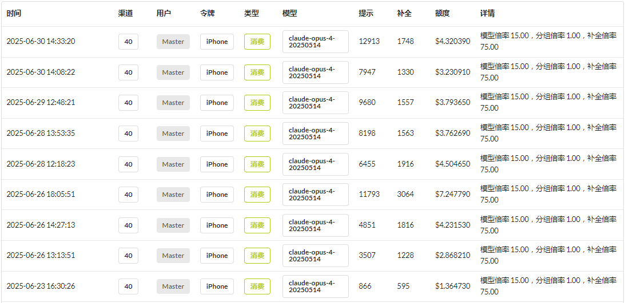Click 时间 column header

coord(14,14)
